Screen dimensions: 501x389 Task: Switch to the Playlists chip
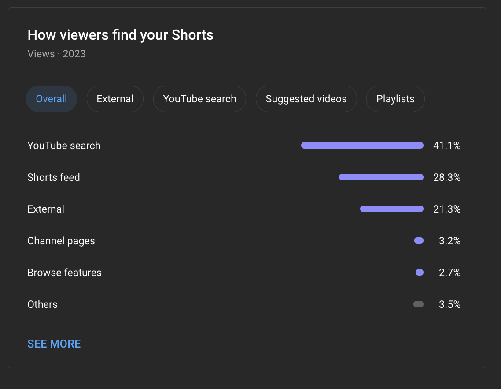point(395,99)
